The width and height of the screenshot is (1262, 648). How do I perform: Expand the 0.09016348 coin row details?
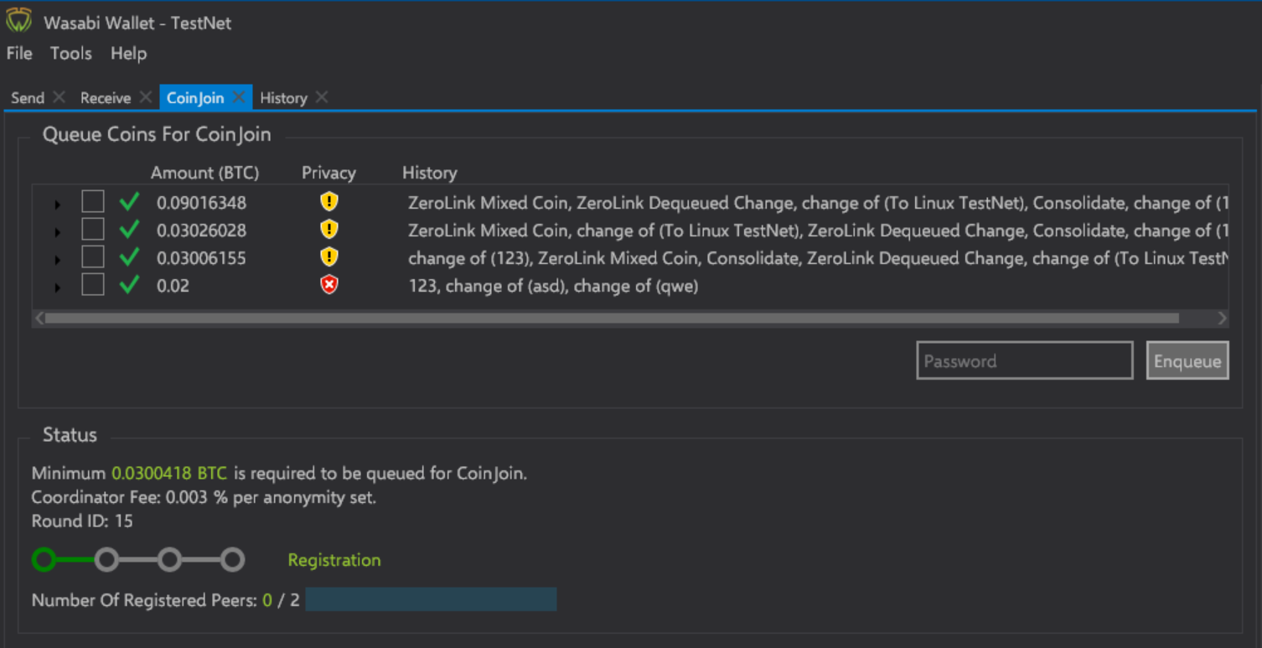point(57,205)
